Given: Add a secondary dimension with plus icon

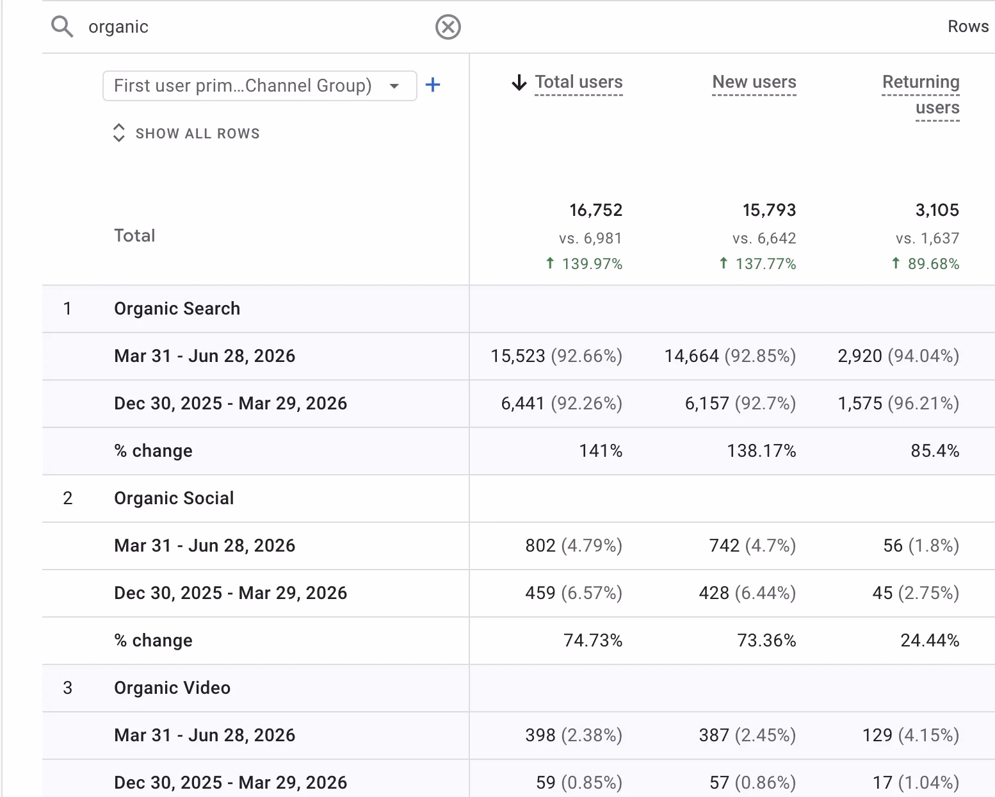Looking at the screenshot, I should 433,85.
